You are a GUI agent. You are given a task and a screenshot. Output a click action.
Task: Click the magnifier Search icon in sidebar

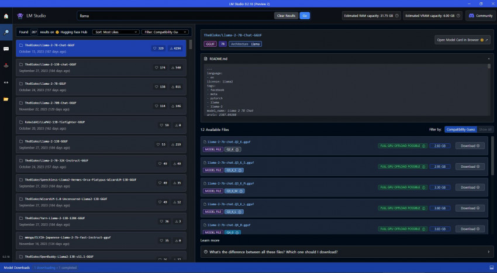pyautogui.click(x=6, y=33)
